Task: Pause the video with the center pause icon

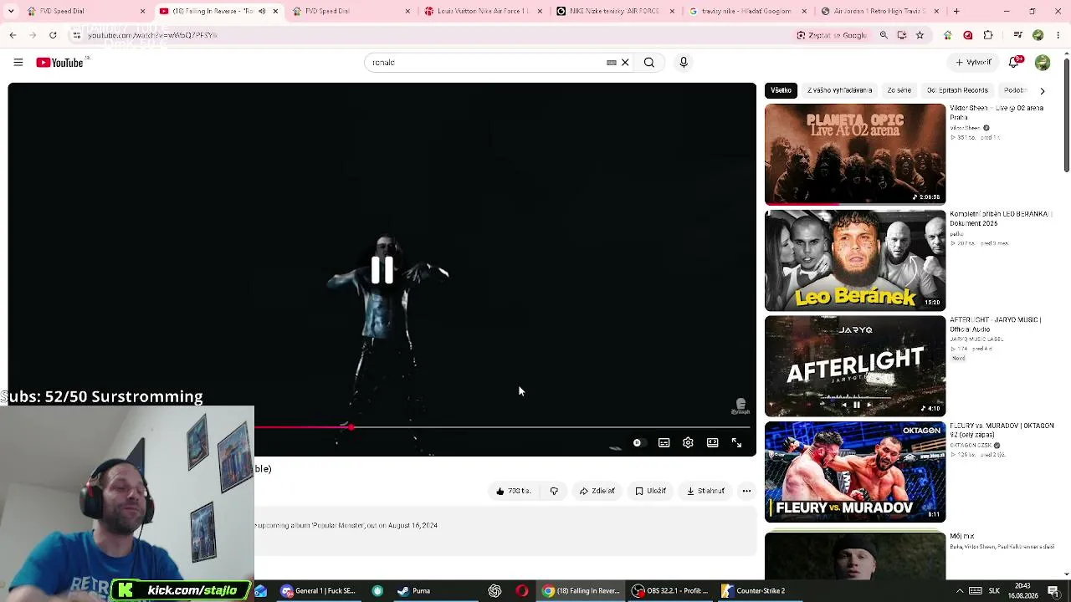Action: pos(382,270)
